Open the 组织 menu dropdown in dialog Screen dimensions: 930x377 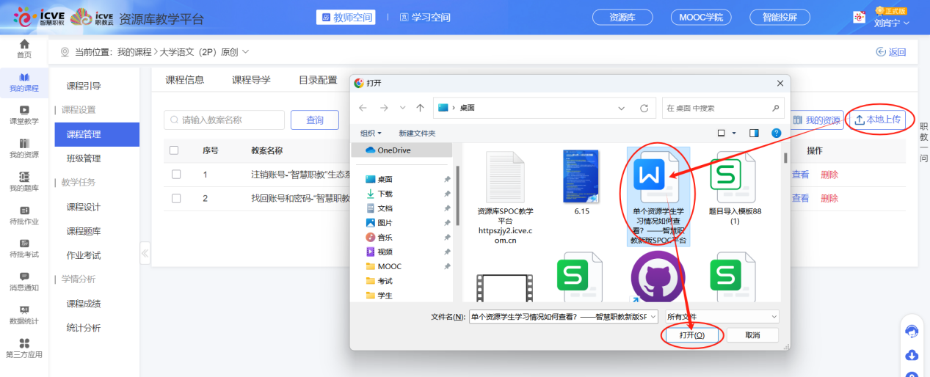(371, 133)
